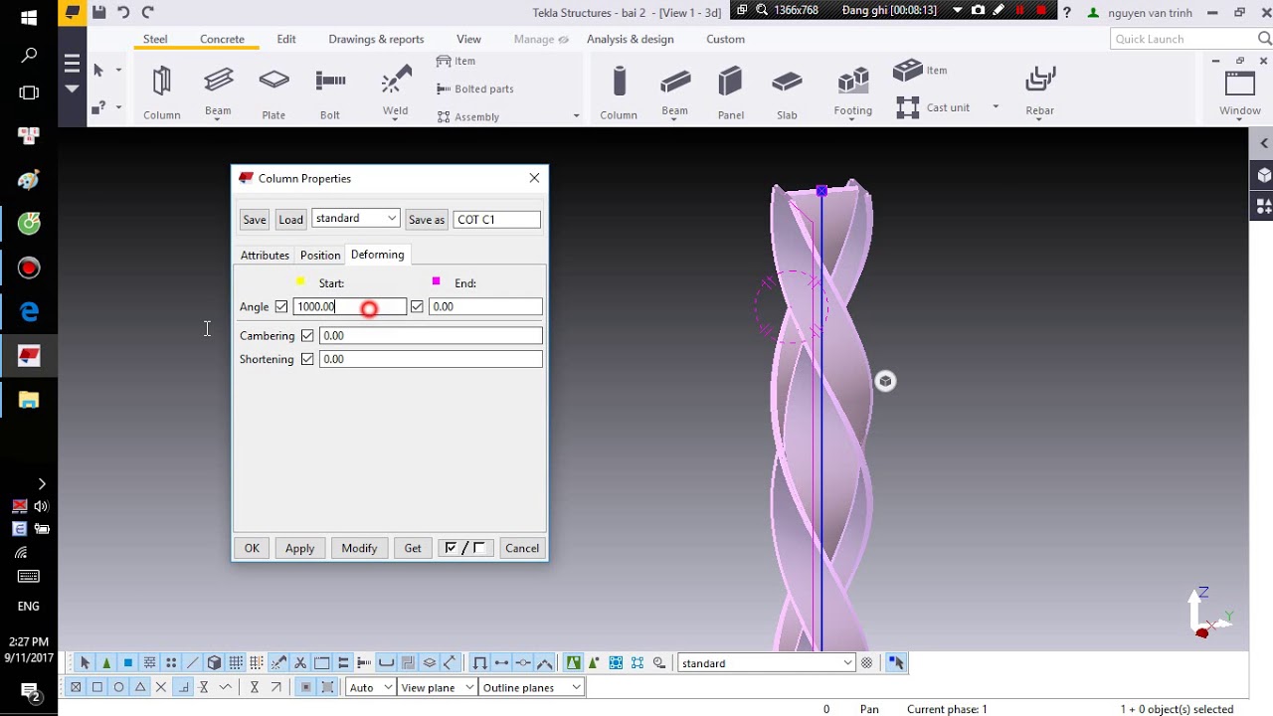Uncheck the Shortening checkbox
This screenshot has height=716, width=1273.
click(x=307, y=359)
